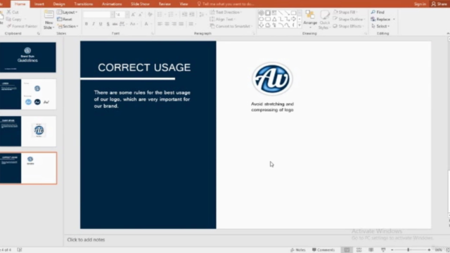Image resolution: width=450 pixels, height=253 pixels.
Task: Click the Clear All Formatting icon
Action: tap(150, 14)
